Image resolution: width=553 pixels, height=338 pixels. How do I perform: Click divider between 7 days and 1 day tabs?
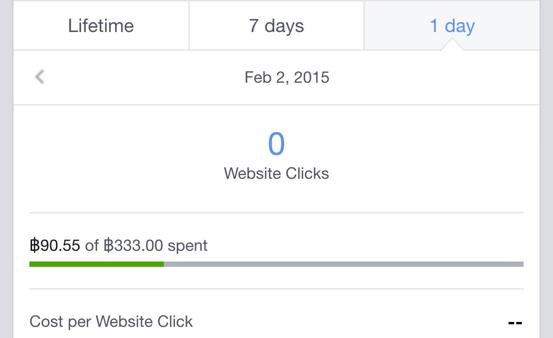[364, 26]
